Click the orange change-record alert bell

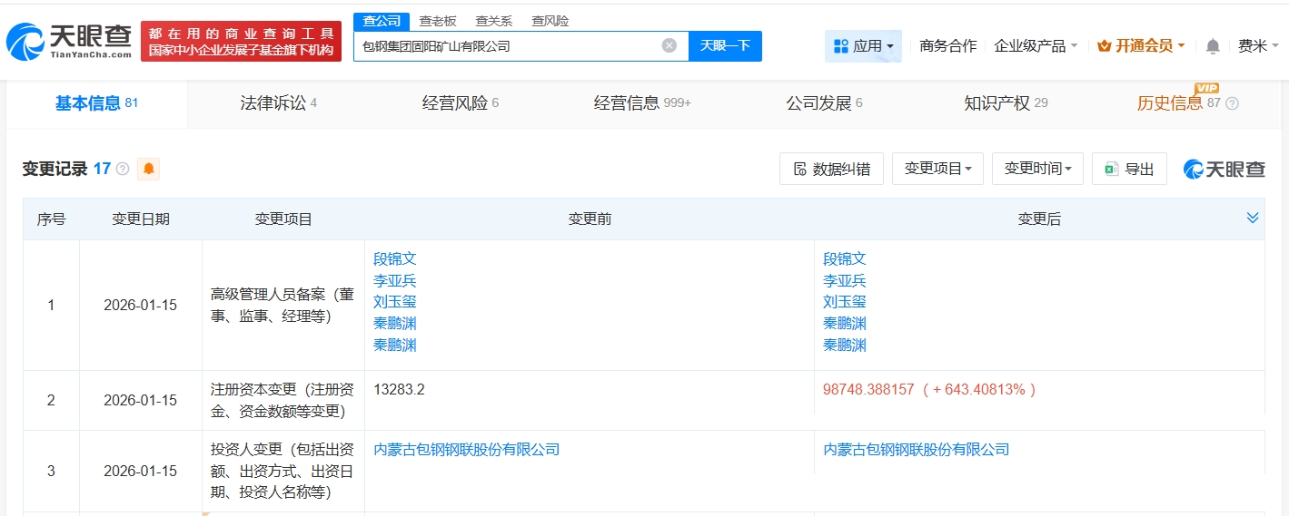148,169
